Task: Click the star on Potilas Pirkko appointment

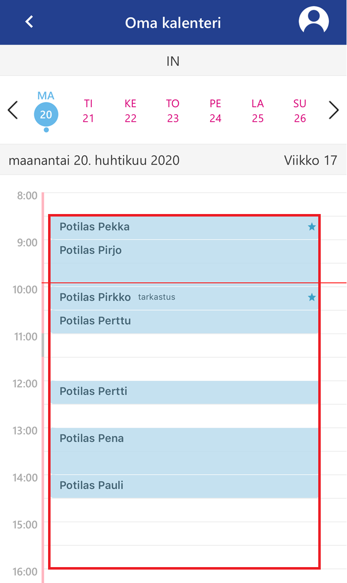Action: tap(312, 297)
